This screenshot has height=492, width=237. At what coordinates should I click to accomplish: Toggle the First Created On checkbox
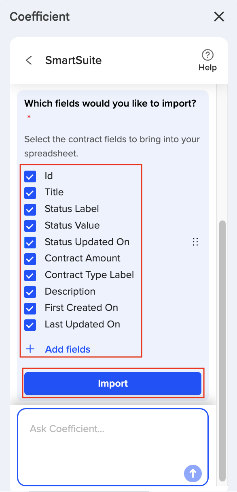tap(30, 308)
